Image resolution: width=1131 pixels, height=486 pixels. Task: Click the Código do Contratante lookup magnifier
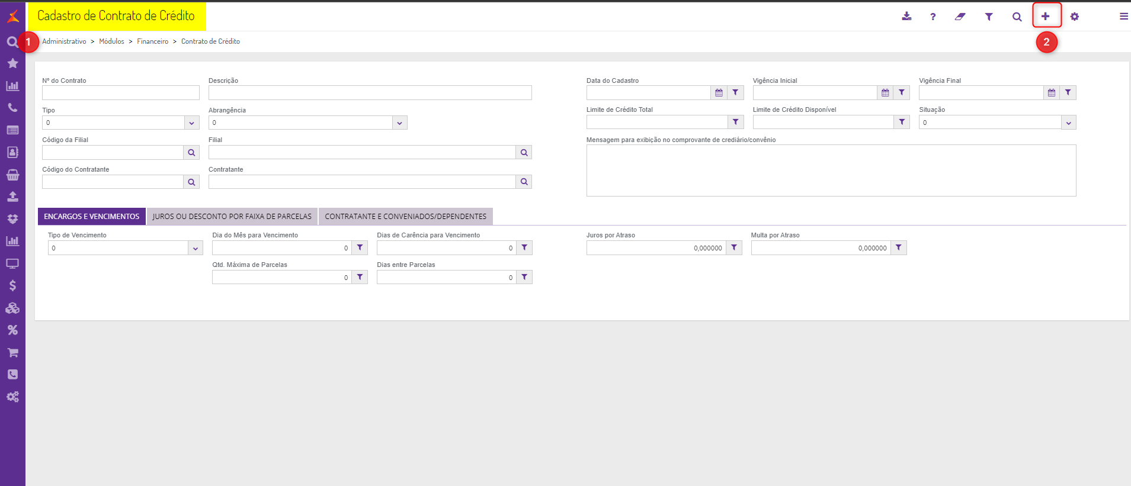191,182
